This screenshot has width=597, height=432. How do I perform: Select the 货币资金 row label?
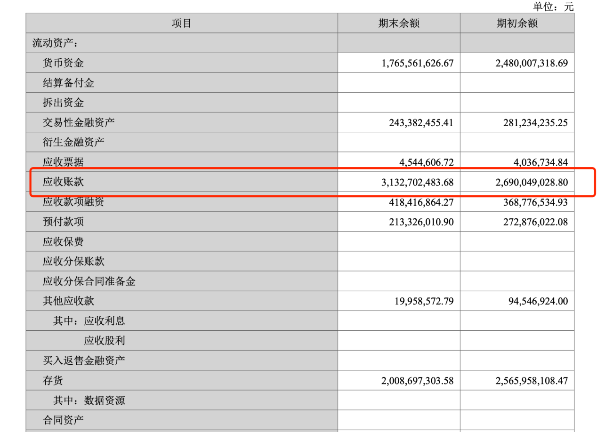[x=63, y=63]
